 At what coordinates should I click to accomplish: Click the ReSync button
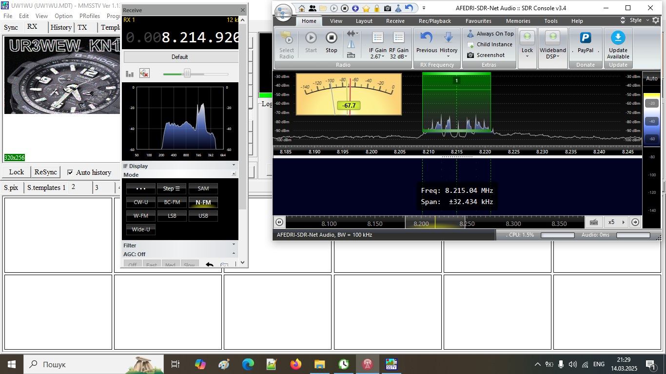pos(45,172)
